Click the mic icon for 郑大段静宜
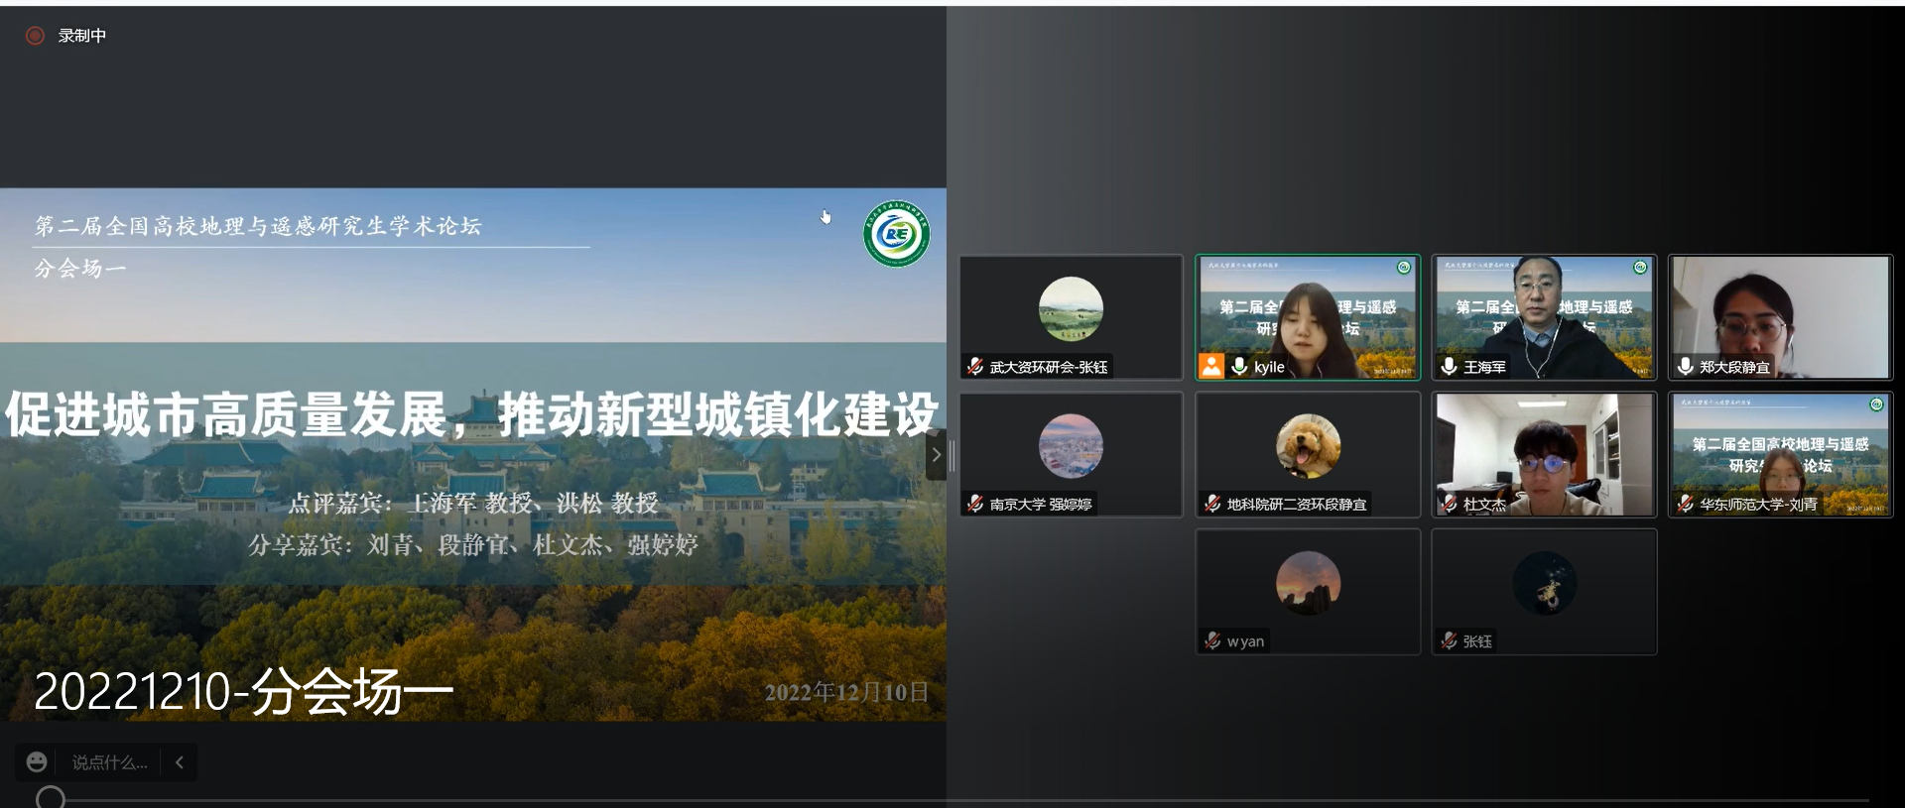 pos(1685,367)
